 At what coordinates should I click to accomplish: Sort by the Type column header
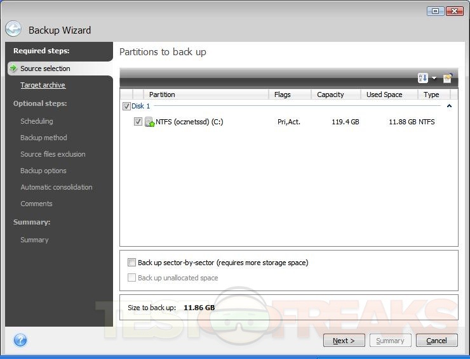tap(433, 95)
